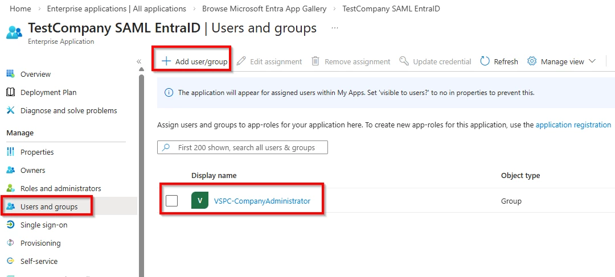
Task: Open the Owners menu item
Action: click(x=33, y=170)
